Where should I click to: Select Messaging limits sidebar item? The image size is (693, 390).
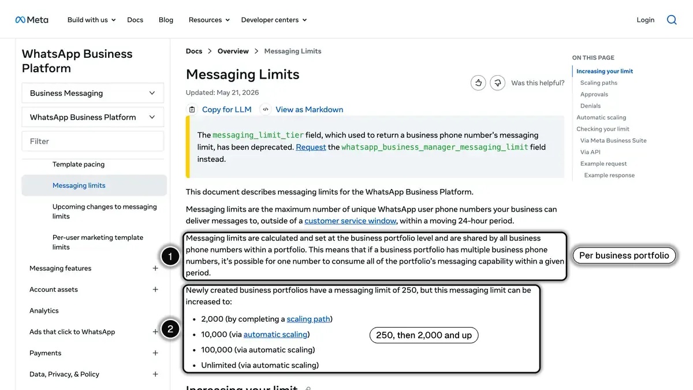pyautogui.click(x=94, y=185)
